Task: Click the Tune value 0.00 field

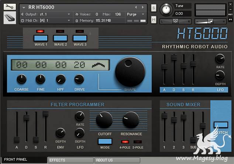Action: click(183, 14)
